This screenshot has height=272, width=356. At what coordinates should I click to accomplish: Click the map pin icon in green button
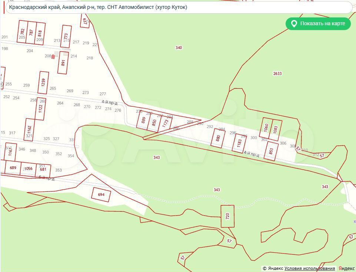tap(294, 24)
